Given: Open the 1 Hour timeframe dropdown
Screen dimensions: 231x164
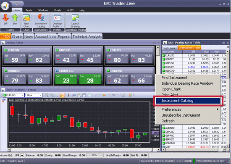Looking at the screenshot, I should [x=40, y=95].
